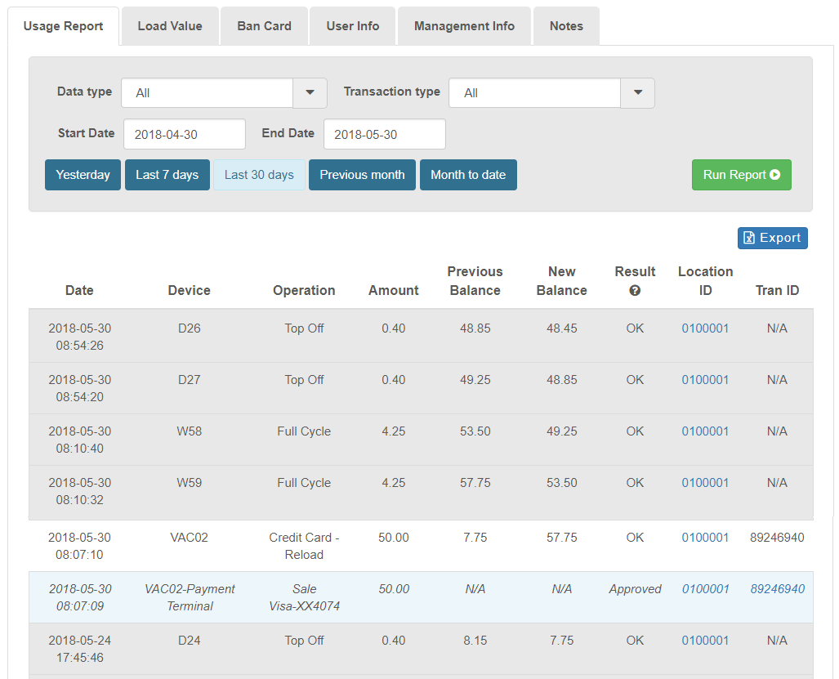Open the Data type All combo box
This screenshot has height=679, width=839.
click(x=208, y=93)
